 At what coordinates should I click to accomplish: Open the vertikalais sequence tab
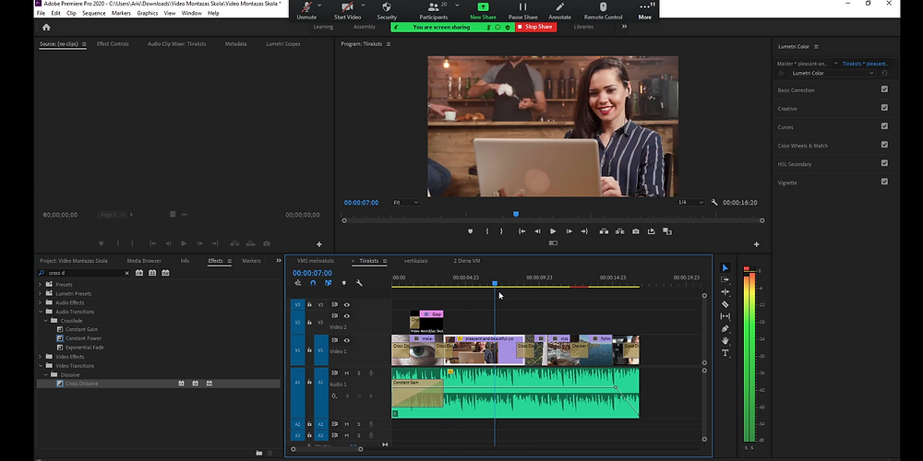(x=415, y=261)
